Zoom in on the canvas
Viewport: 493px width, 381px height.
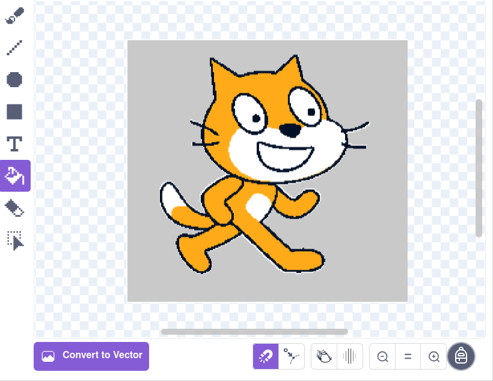(433, 356)
